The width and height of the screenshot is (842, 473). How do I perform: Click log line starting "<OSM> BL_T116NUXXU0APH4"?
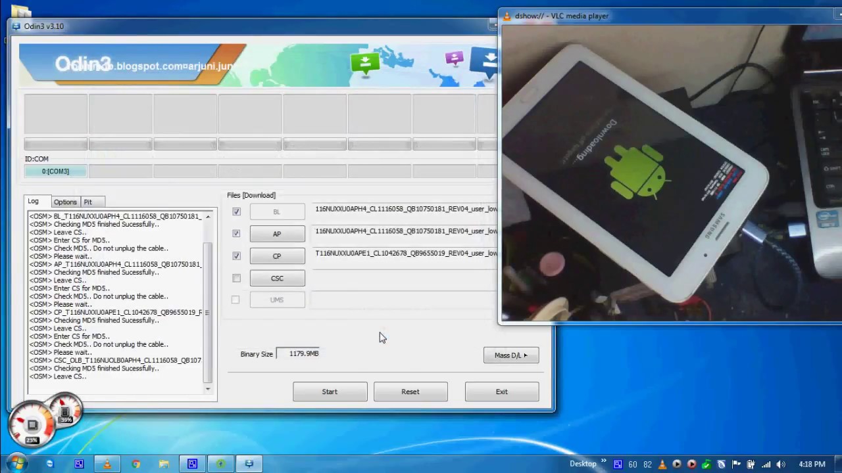click(x=116, y=216)
